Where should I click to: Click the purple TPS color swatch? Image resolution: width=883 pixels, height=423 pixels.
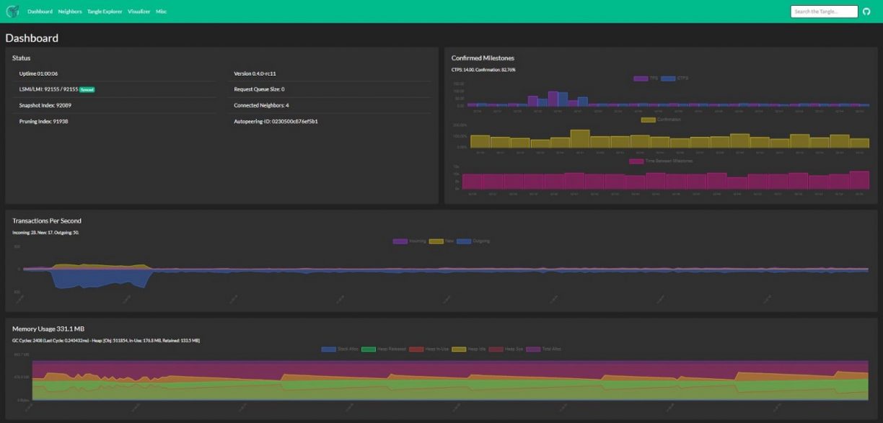[641, 78]
